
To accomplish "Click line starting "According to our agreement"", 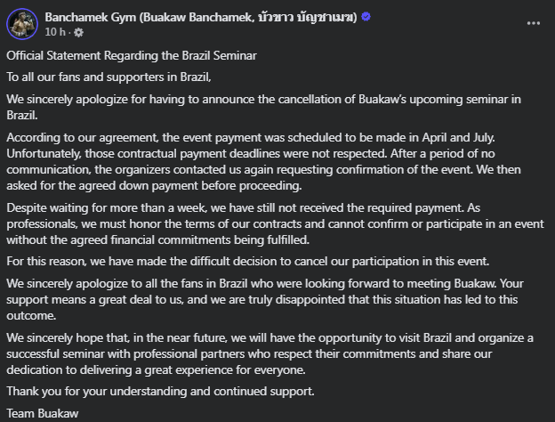I will pos(251,137).
